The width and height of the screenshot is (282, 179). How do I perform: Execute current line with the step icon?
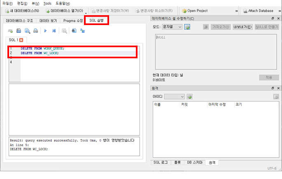coord(54,31)
